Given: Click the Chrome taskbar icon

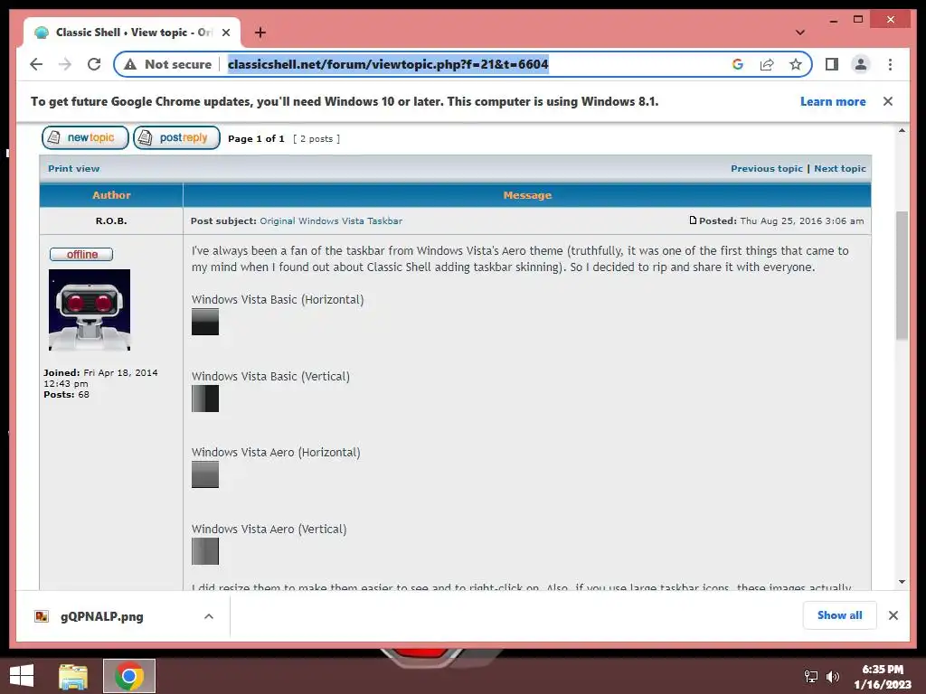Looking at the screenshot, I should click(x=129, y=676).
